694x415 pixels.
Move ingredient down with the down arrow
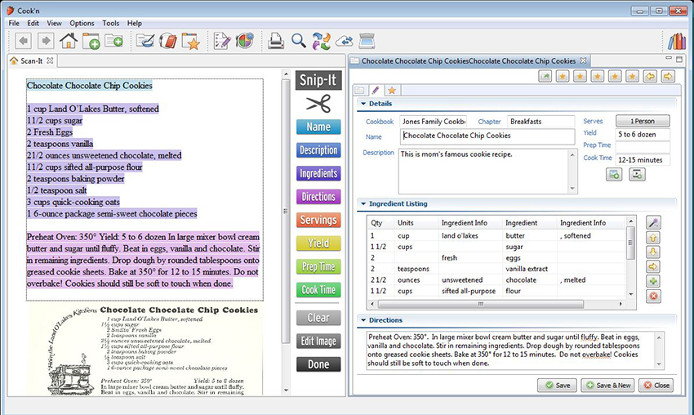654,252
